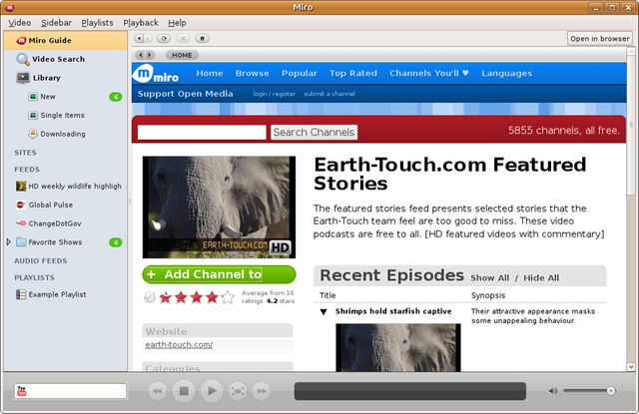Click submit a channel link
This screenshot has width=639, height=414.
click(x=329, y=94)
